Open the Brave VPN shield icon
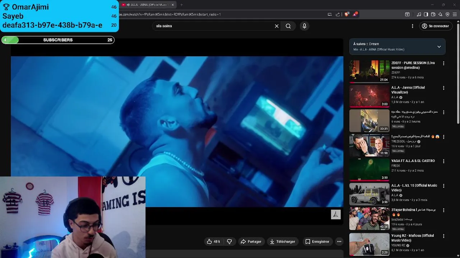This screenshot has width=460, height=258. 447,14
